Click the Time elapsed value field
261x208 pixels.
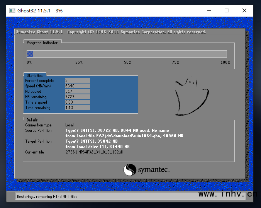pos(77,102)
